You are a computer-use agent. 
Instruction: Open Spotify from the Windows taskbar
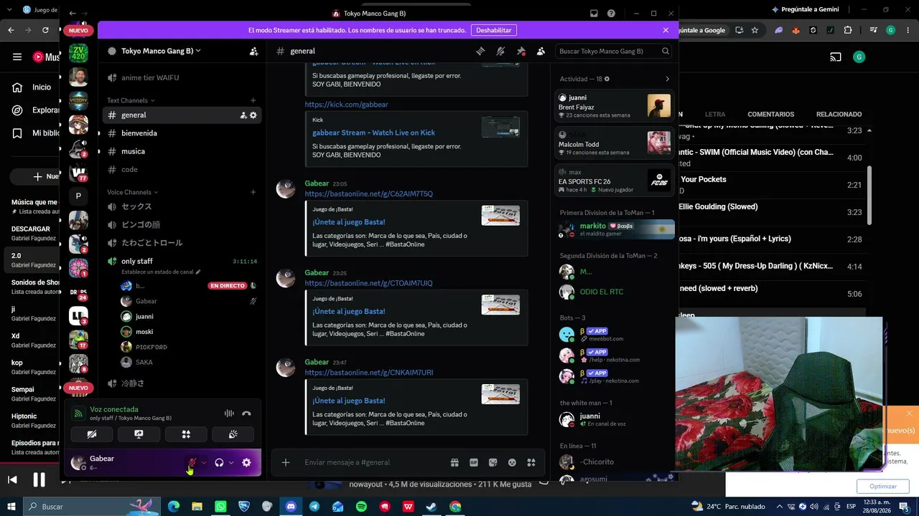(x=361, y=507)
